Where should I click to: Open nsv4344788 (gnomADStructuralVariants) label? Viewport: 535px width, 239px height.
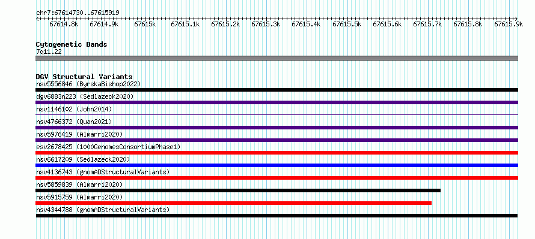click(x=103, y=210)
